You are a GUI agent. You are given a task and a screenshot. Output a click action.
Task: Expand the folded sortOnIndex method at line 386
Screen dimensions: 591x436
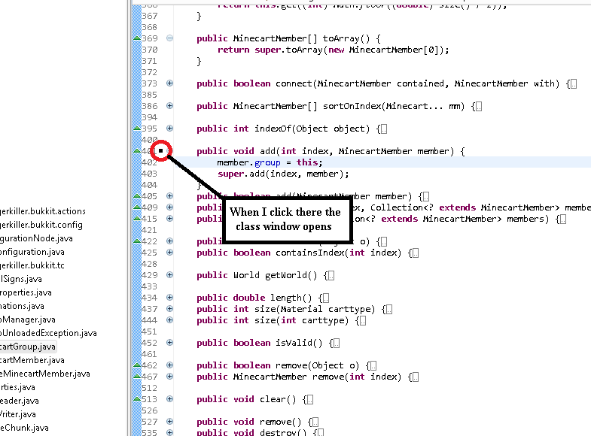point(169,106)
